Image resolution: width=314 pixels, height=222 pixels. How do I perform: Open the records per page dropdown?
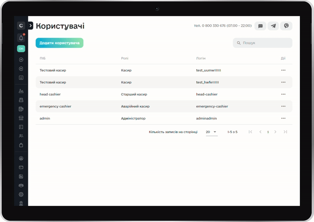click(x=212, y=132)
